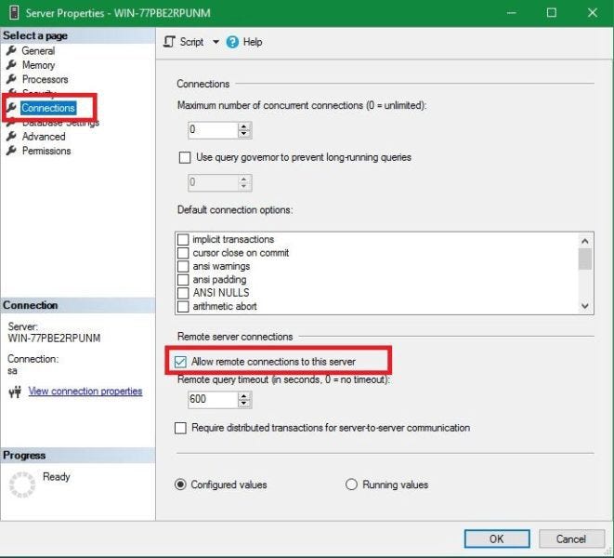This screenshot has width=614, height=558.
Task: Open the Memory page
Action: click(x=38, y=65)
